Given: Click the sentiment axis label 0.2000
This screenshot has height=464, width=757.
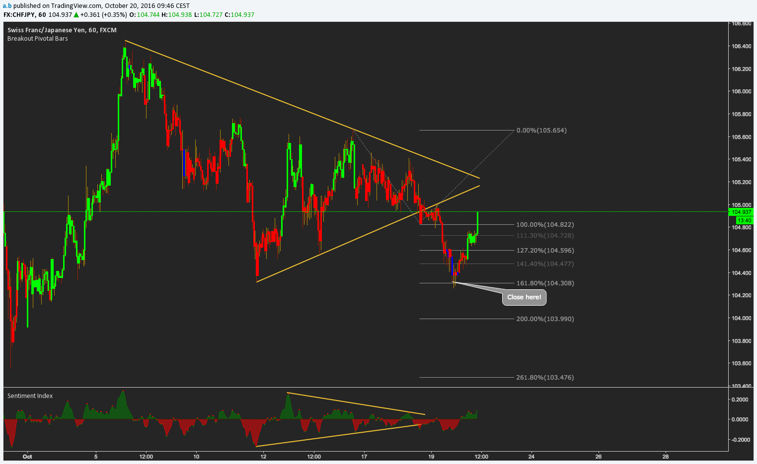Looking at the screenshot, I should pyautogui.click(x=741, y=399).
